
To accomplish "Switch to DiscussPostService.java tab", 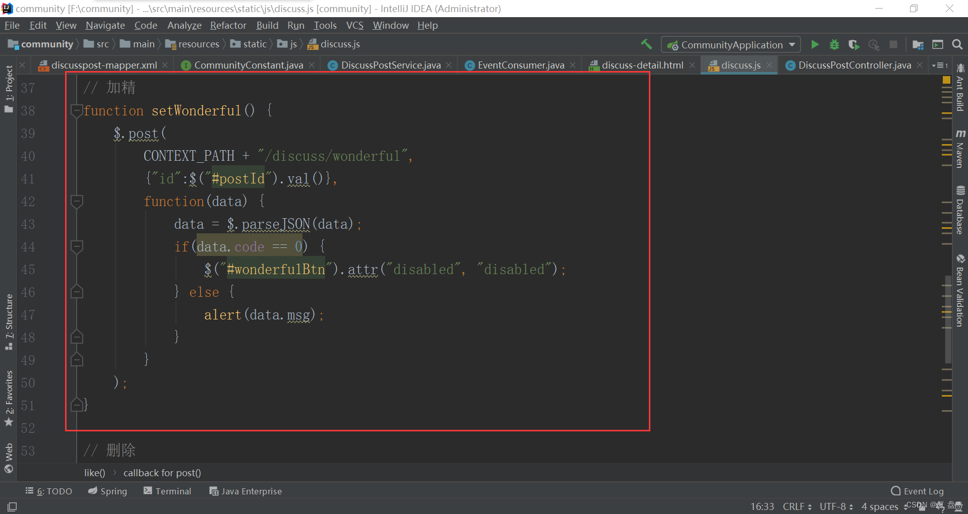I will [x=390, y=65].
